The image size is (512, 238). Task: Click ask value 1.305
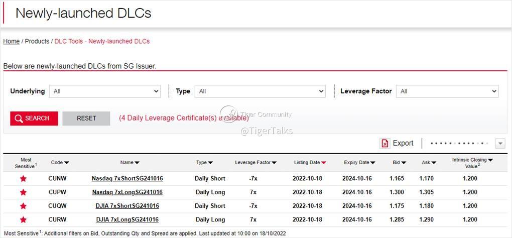coord(427,192)
